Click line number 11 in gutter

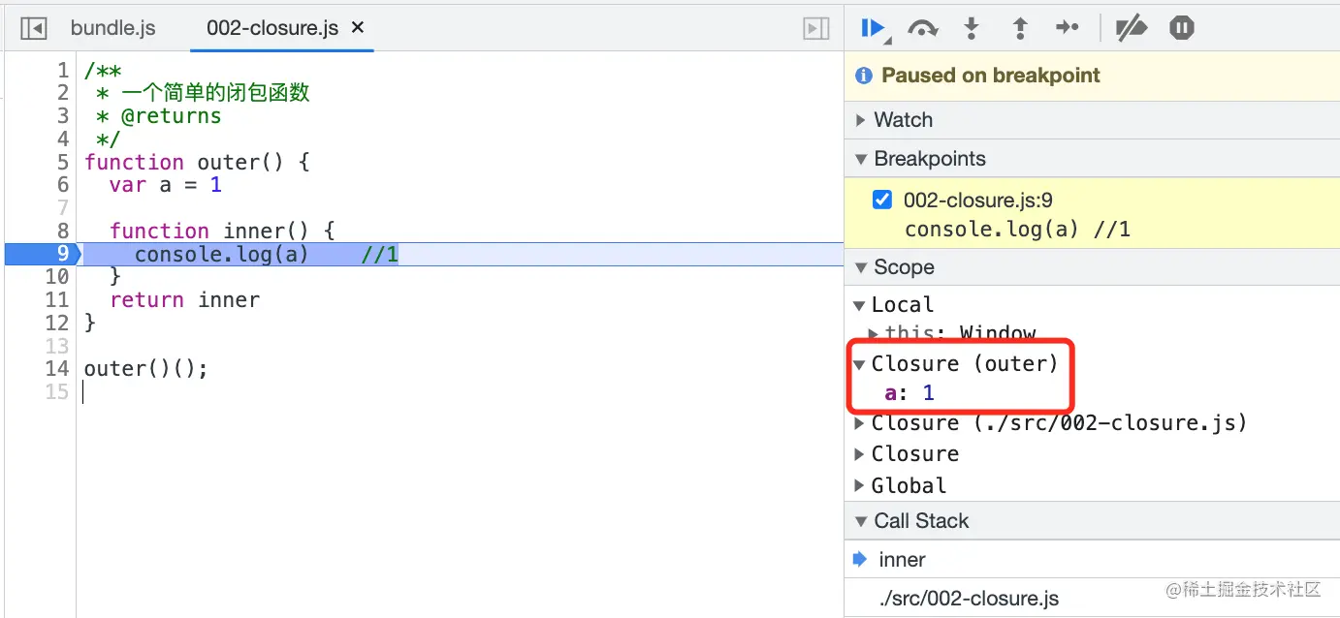tap(57, 300)
